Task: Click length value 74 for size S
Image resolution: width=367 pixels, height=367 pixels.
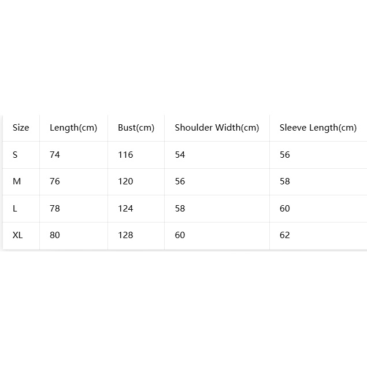Action: click(x=55, y=155)
